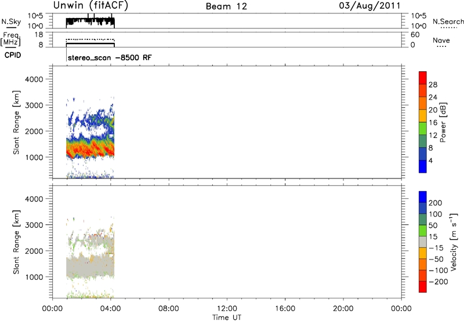Click the date '03/Aug/2011'
This screenshot has height=321, width=464.
(x=369, y=6)
